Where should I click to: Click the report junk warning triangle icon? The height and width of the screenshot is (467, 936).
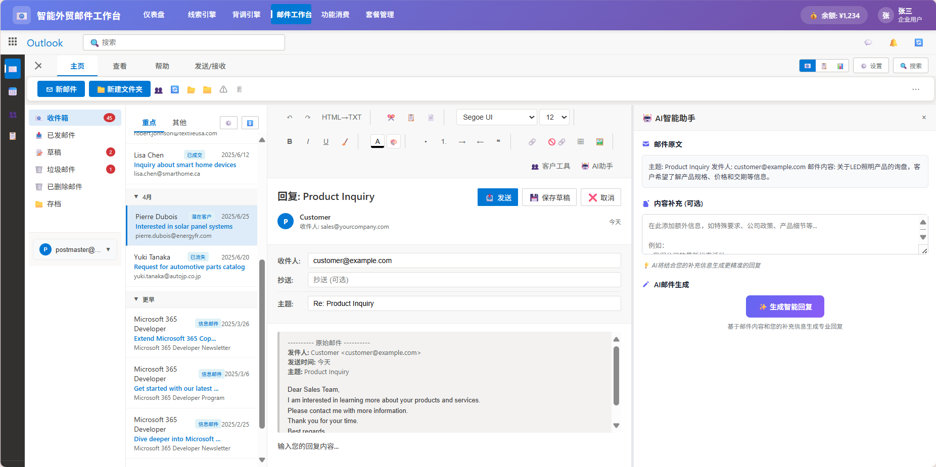[x=223, y=89]
